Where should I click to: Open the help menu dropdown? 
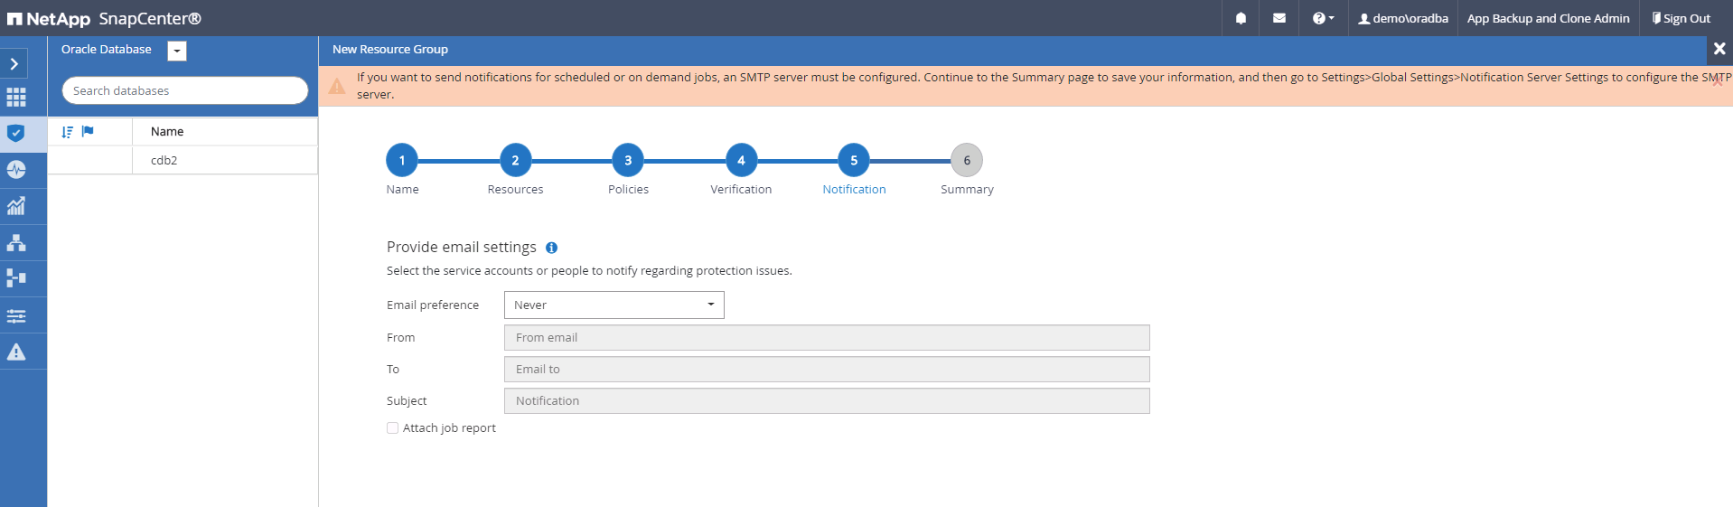1323,18
